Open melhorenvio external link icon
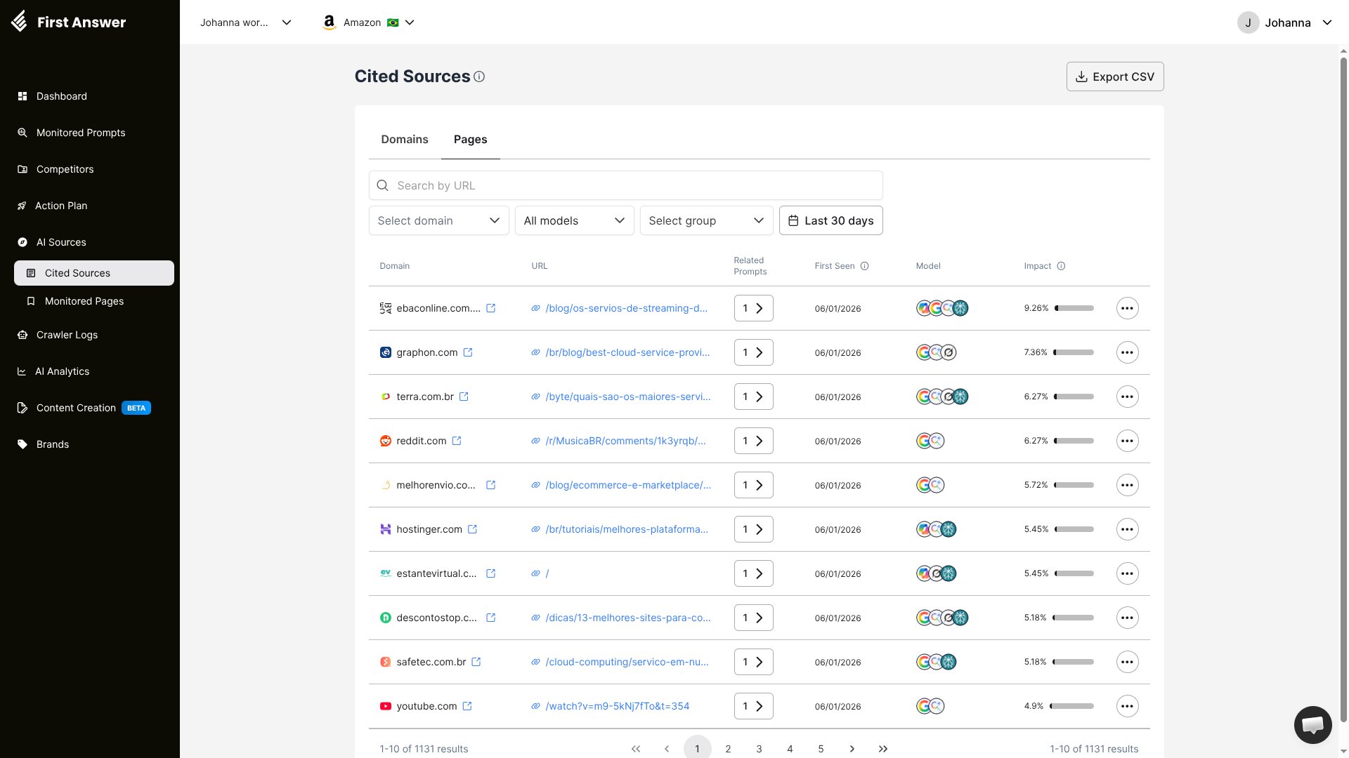 pyautogui.click(x=491, y=485)
